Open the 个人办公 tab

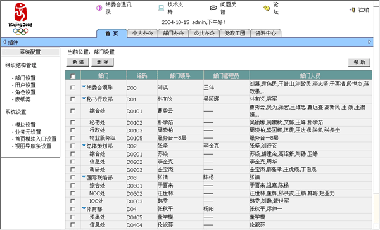click(x=142, y=34)
